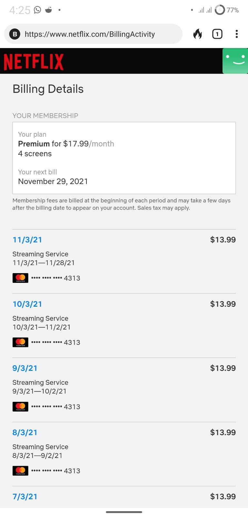248x516 pixels.
Task: Open the 11/3/21 invoice link
Action: click(x=27, y=240)
